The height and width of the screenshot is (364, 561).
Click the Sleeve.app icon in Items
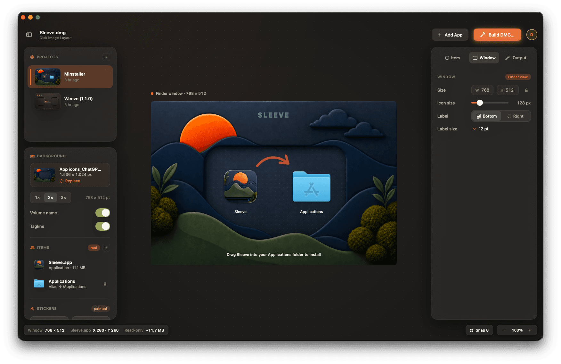(x=39, y=265)
